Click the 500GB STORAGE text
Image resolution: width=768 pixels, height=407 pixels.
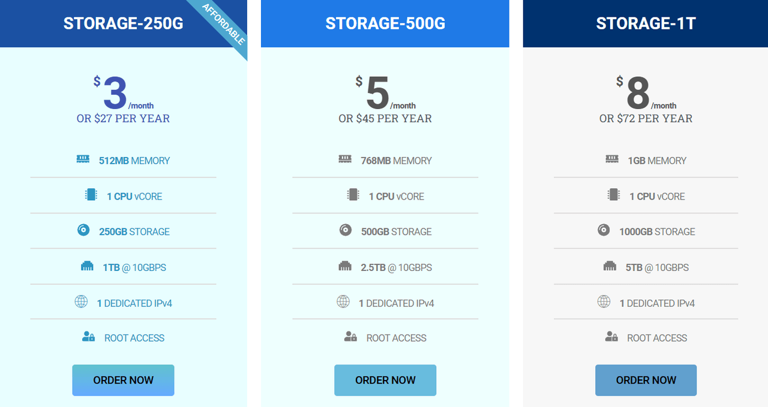(396, 231)
